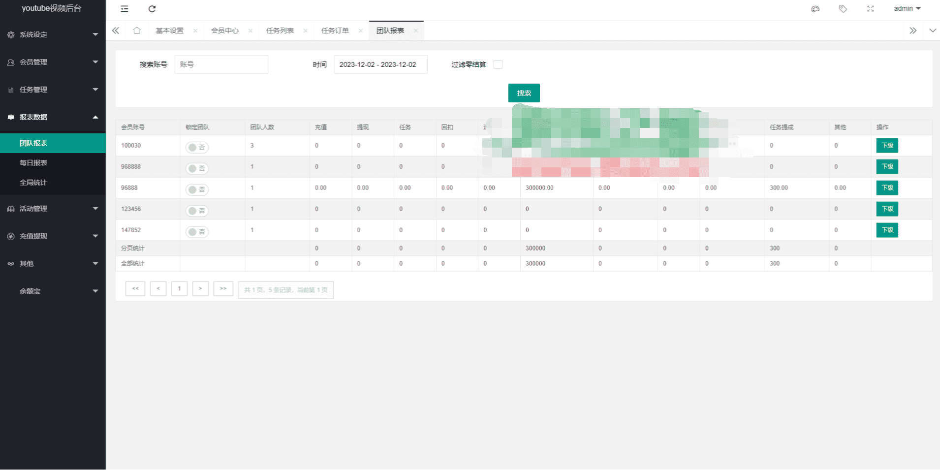940x470 pixels.
Task: Click the green 搜索 button
Action: pos(524,93)
